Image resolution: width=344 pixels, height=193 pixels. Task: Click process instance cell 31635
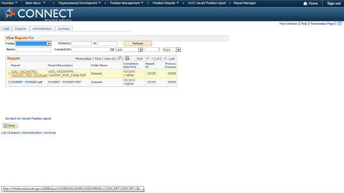(x=171, y=82)
